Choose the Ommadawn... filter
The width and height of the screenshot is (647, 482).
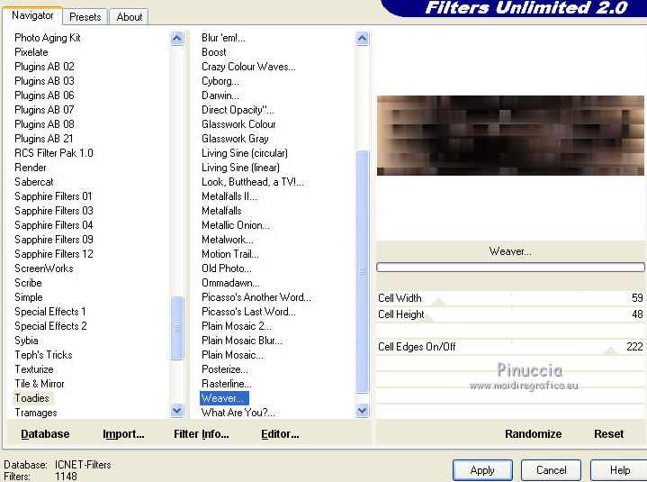(x=230, y=283)
